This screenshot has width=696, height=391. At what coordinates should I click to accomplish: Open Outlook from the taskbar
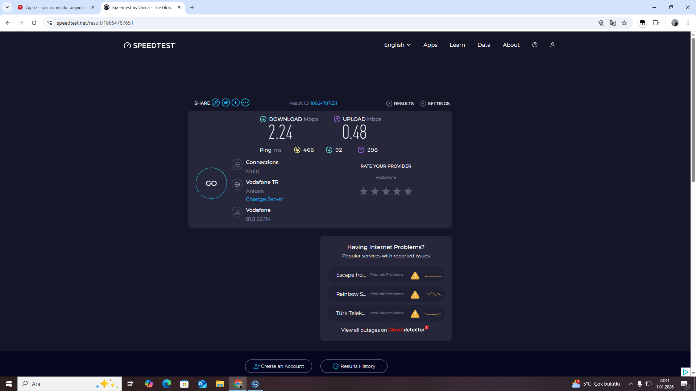pyautogui.click(x=202, y=384)
